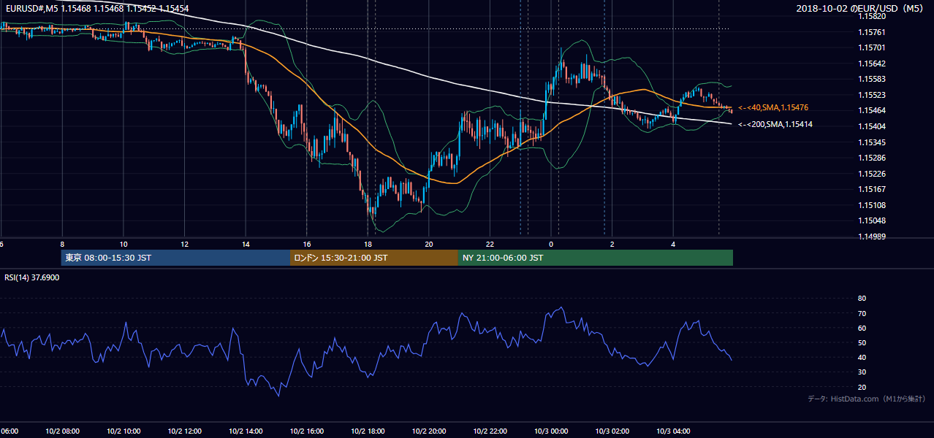Click the 10/2 22:00 bottom time label
This screenshot has height=438, width=934.
tap(490, 431)
